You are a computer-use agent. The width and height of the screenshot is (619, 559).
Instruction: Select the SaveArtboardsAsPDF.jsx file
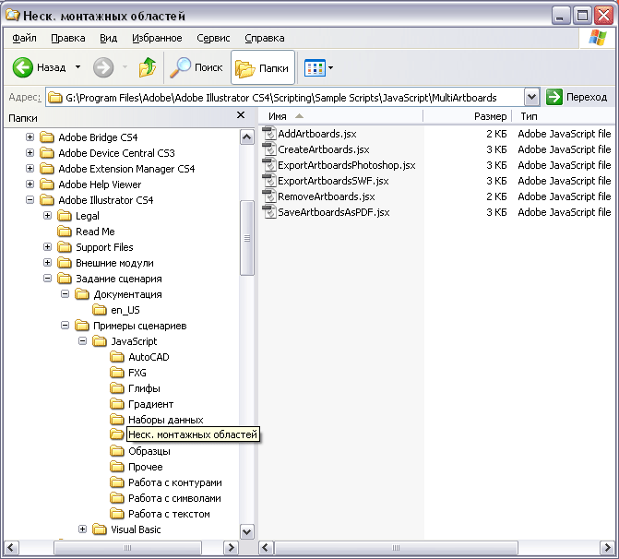[x=333, y=212]
